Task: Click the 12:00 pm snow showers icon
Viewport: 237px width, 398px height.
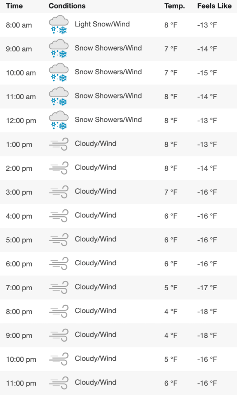Action: coord(59,121)
